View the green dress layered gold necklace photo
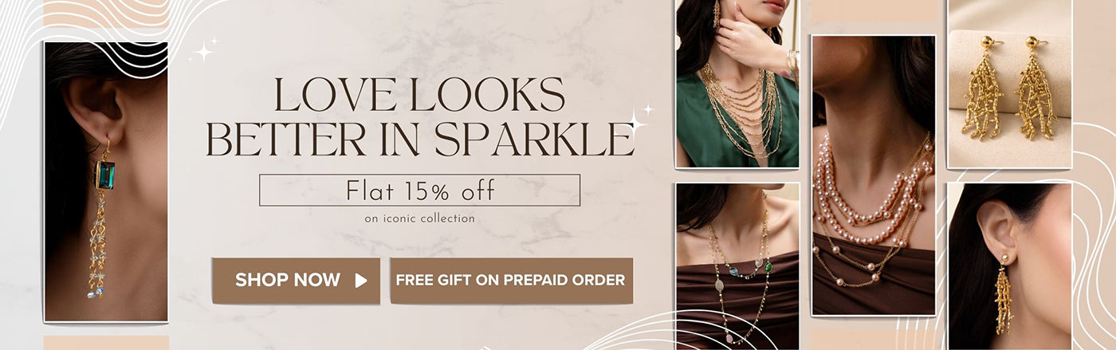 click(x=737, y=84)
